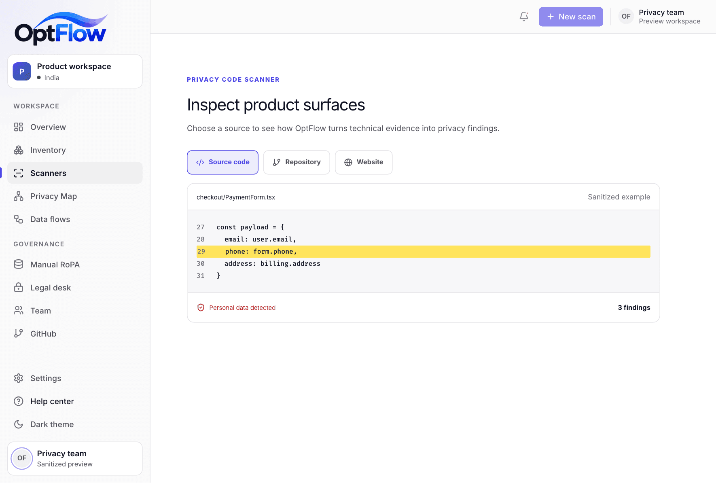Open the Legal desk link
This screenshot has height=483, width=716.
[x=75, y=288]
